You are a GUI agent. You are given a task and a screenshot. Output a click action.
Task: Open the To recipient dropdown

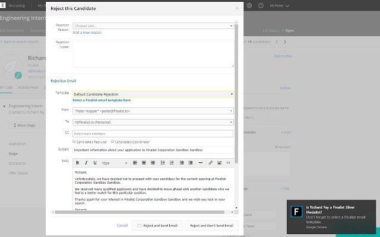click(153, 123)
